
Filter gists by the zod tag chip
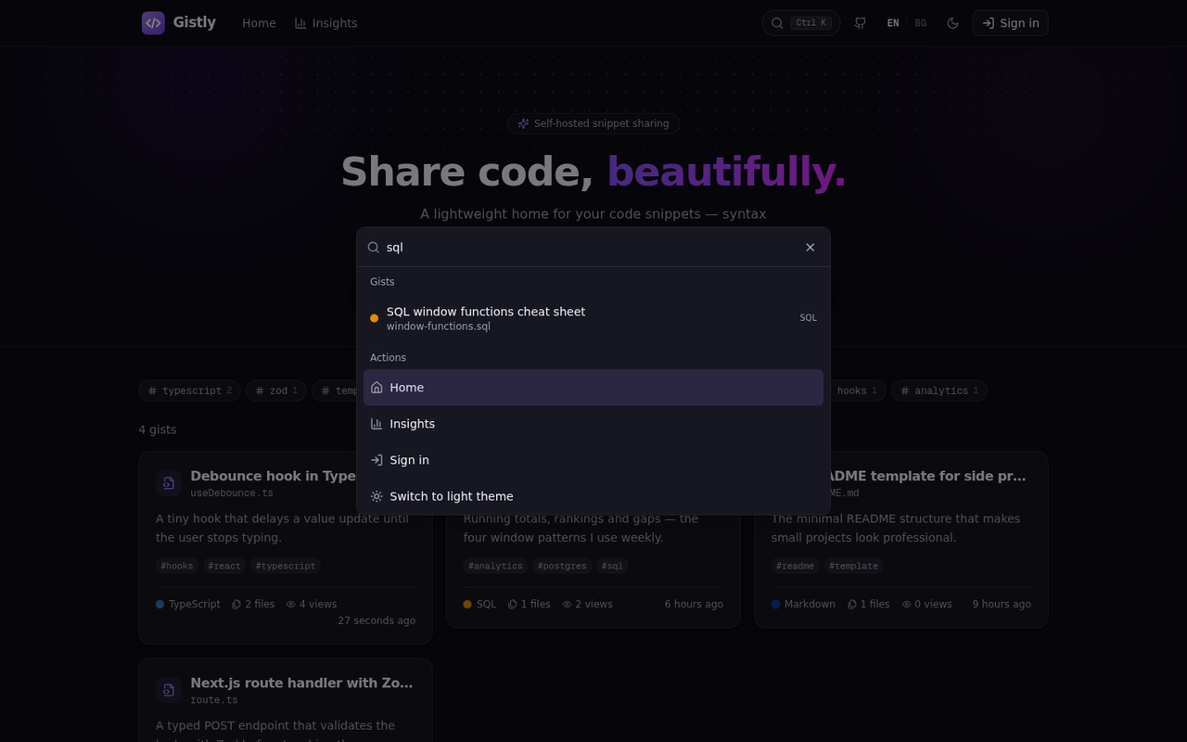[x=276, y=391]
